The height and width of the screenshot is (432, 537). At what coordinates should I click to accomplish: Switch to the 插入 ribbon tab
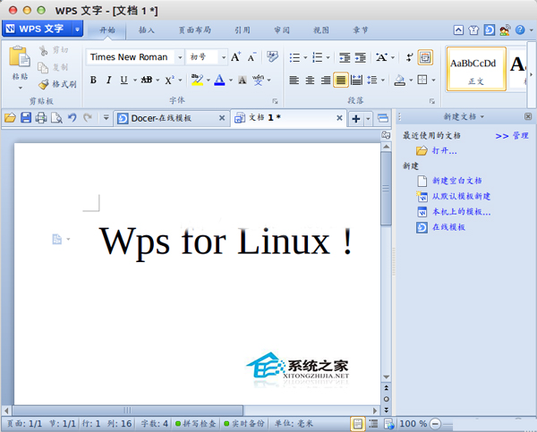147,30
